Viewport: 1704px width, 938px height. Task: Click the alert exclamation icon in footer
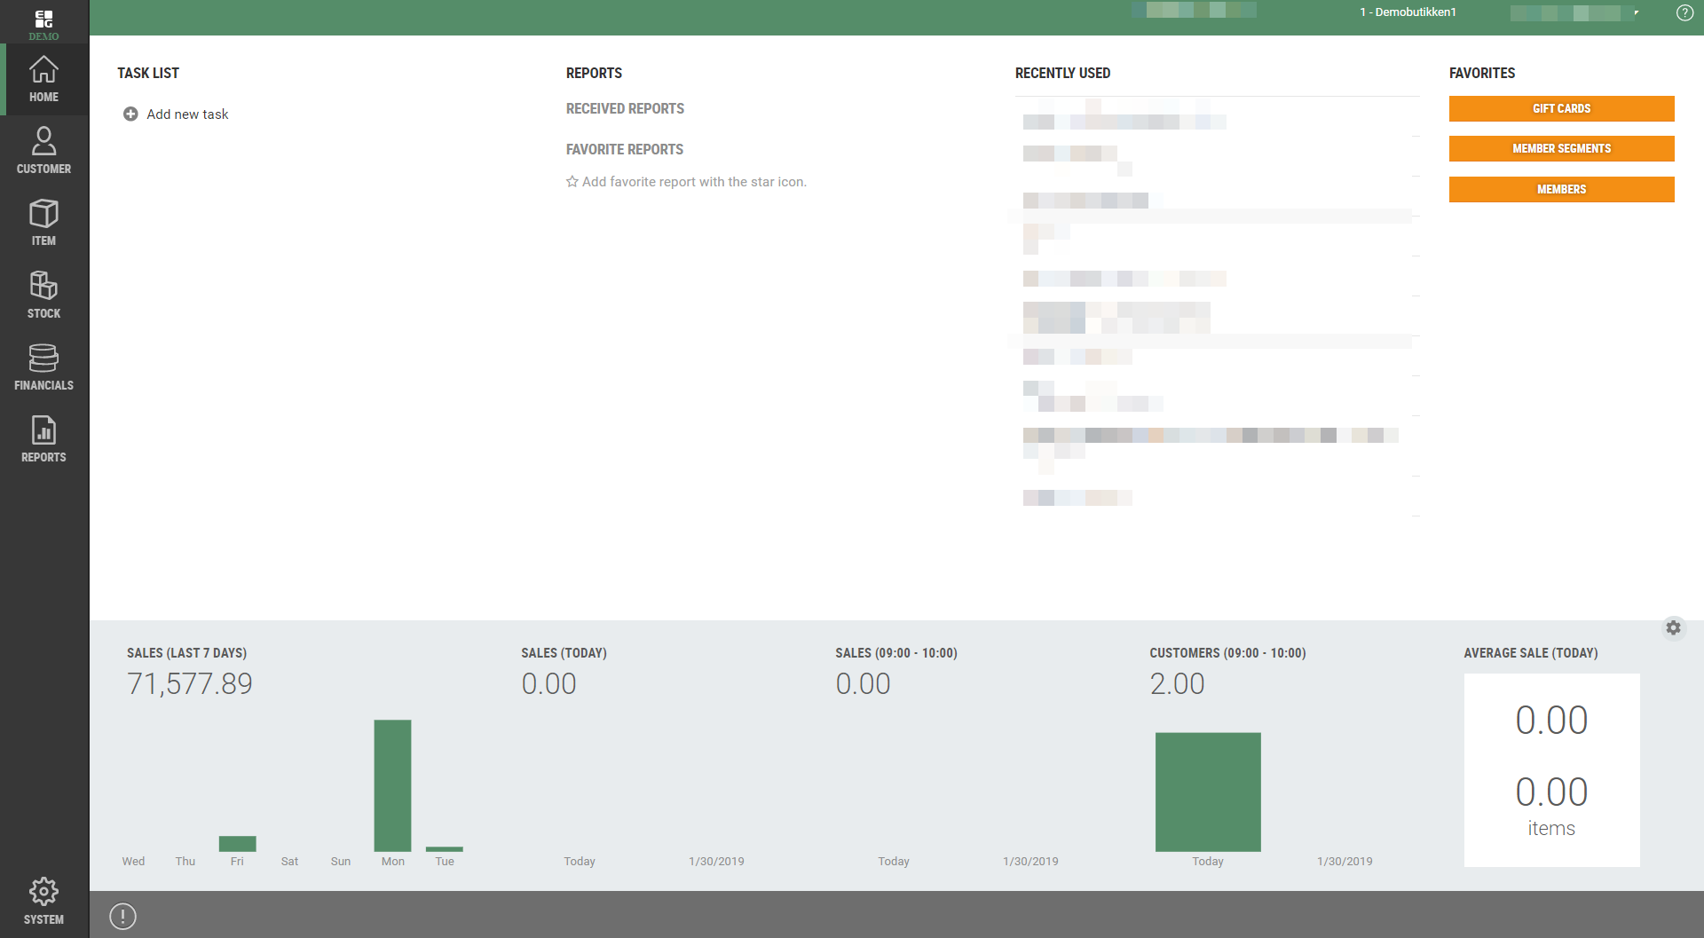[122, 916]
